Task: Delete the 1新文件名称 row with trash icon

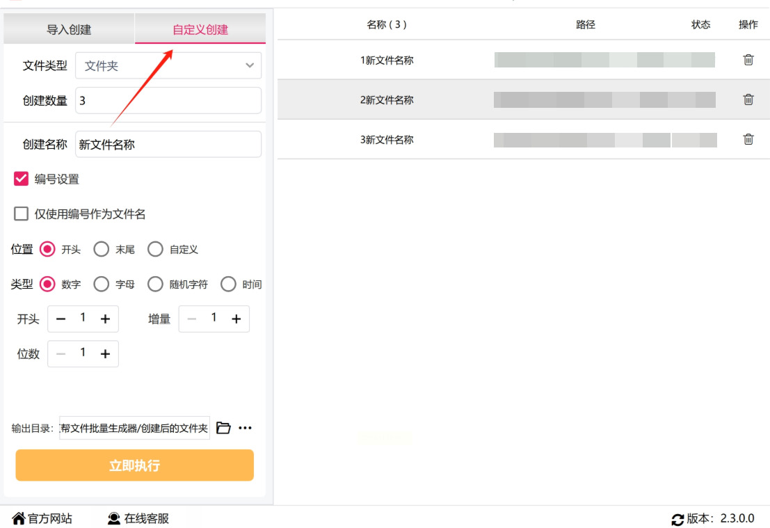Action: 748,60
